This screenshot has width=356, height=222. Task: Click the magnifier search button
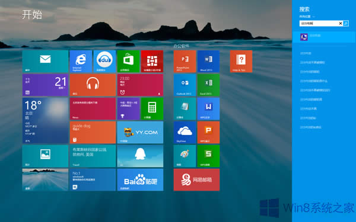(346, 23)
